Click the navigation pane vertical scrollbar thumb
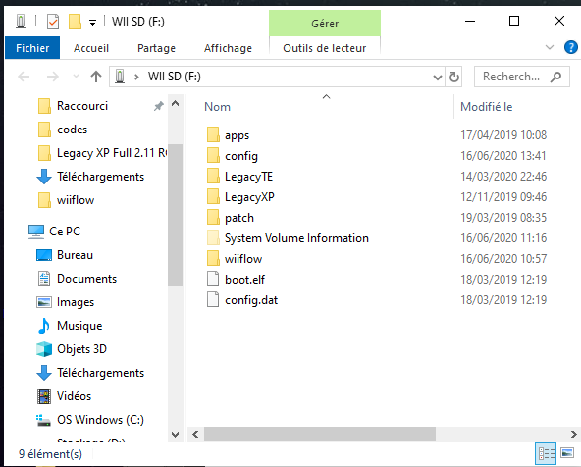The image size is (581, 467). click(176, 215)
